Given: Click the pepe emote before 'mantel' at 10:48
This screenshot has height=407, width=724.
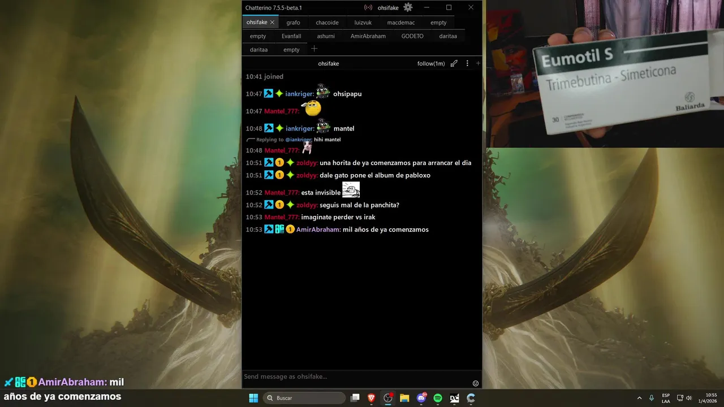Looking at the screenshot, I should click(324, 127).
